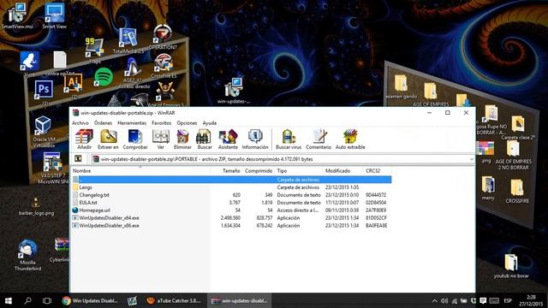
Task: Open the Fraps desktop shortcut
Action: coord(94,50)
